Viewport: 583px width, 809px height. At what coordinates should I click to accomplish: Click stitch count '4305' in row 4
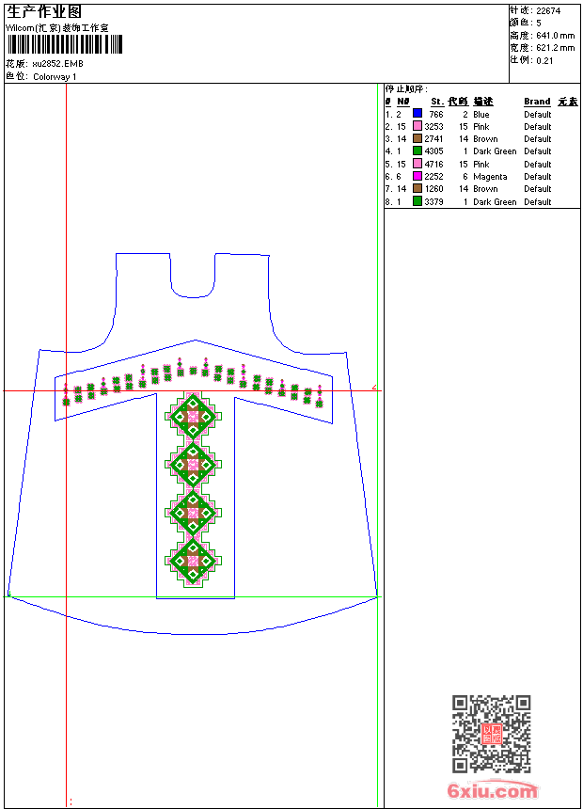433,151
